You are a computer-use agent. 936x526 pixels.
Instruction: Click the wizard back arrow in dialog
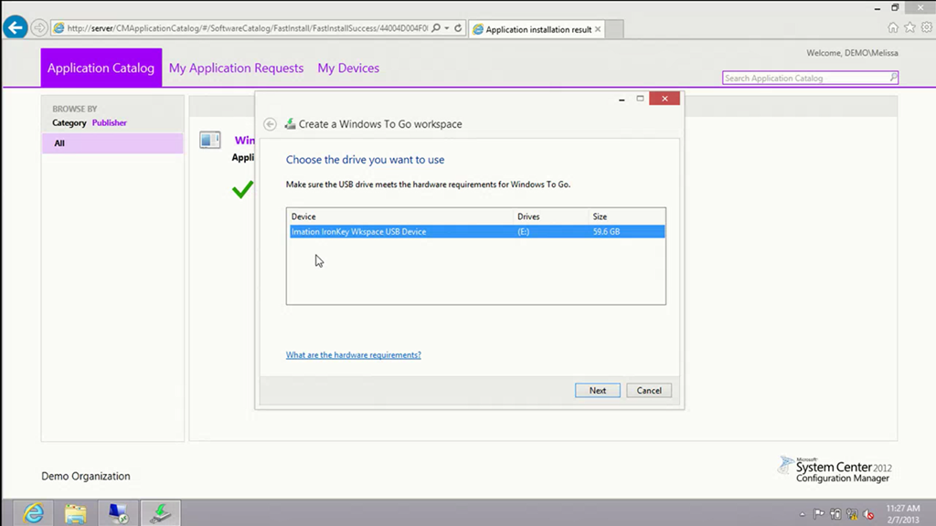coord(270,124)
